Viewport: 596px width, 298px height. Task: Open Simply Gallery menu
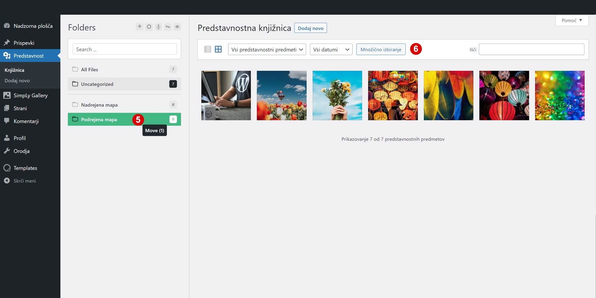click(x=30, y=95)
